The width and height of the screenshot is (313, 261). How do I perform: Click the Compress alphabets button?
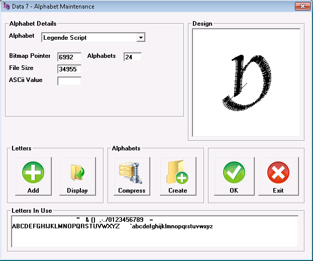click(132, 176)
